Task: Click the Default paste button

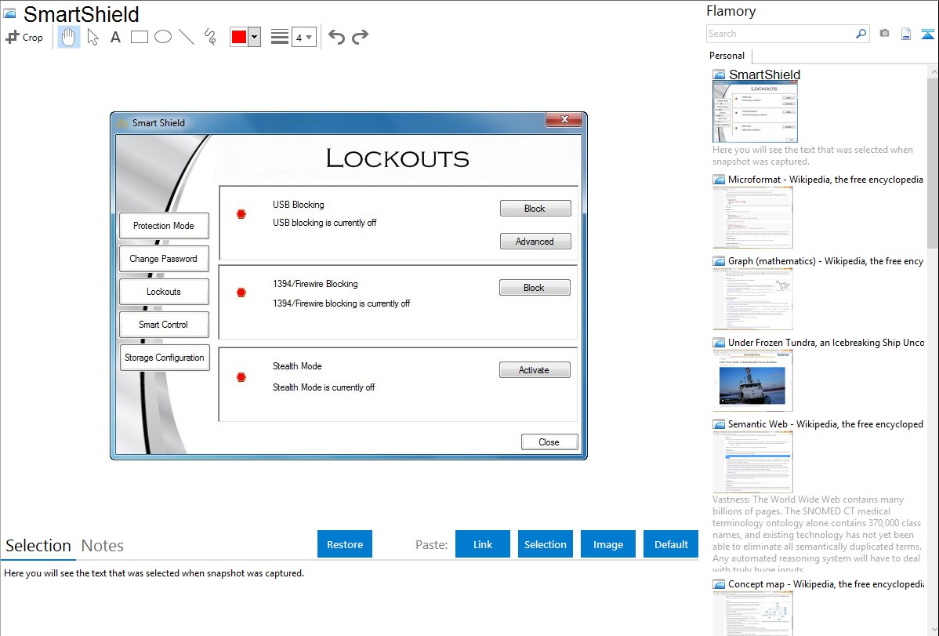Action: 671,544
